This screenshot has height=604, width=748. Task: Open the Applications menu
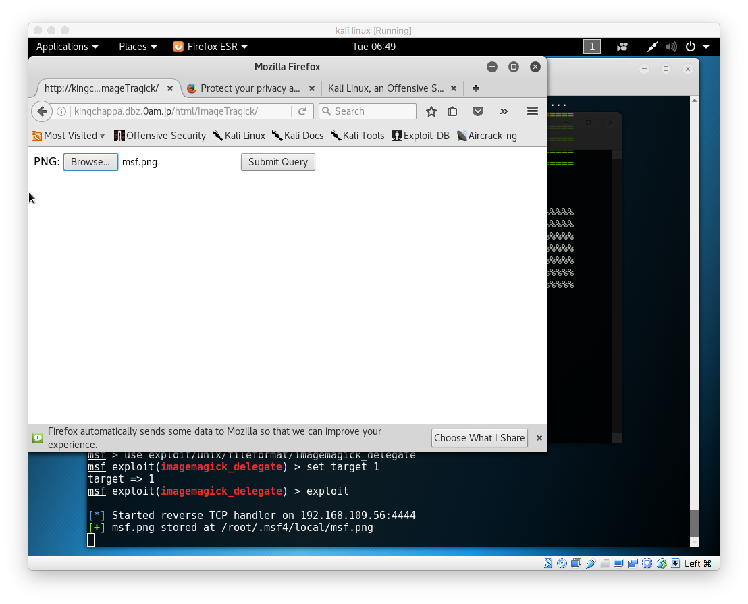[x=67, y=47]
